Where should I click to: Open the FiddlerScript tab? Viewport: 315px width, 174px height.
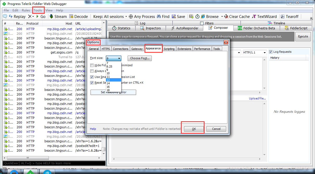[296, 28]
